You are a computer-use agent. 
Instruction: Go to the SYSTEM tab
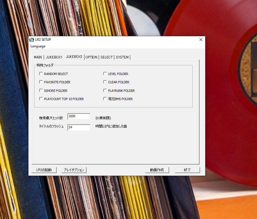pos(122,57)
